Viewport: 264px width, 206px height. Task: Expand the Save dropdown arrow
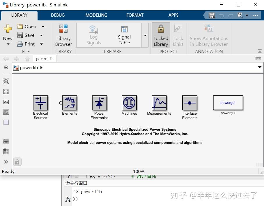click(x=41, y=35)
